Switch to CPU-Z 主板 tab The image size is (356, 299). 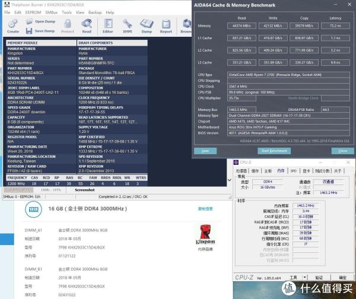click(x=268, y=171)
